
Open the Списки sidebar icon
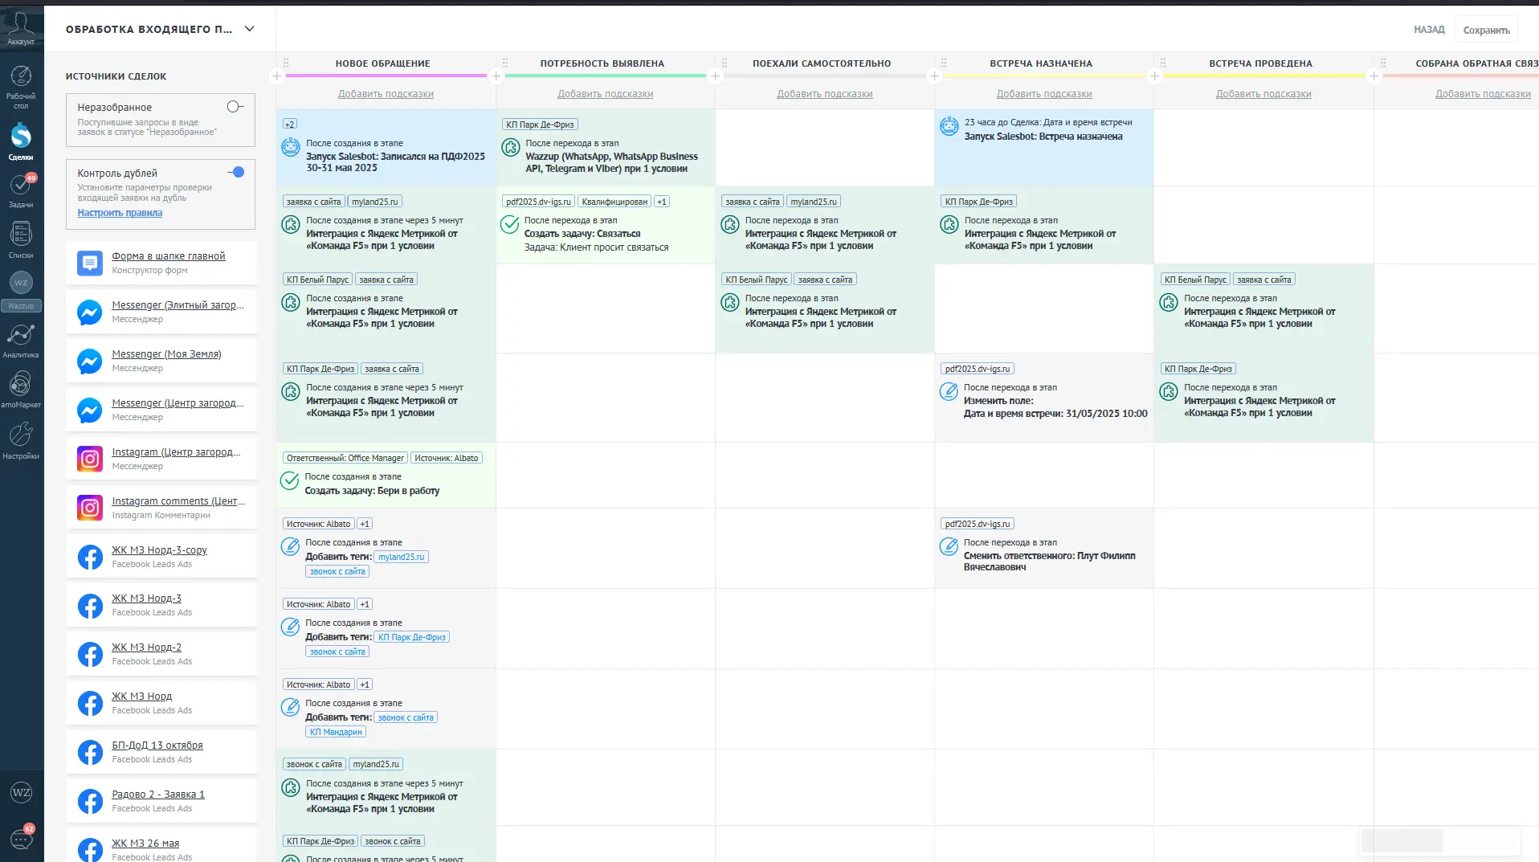(x=21, y=239)
